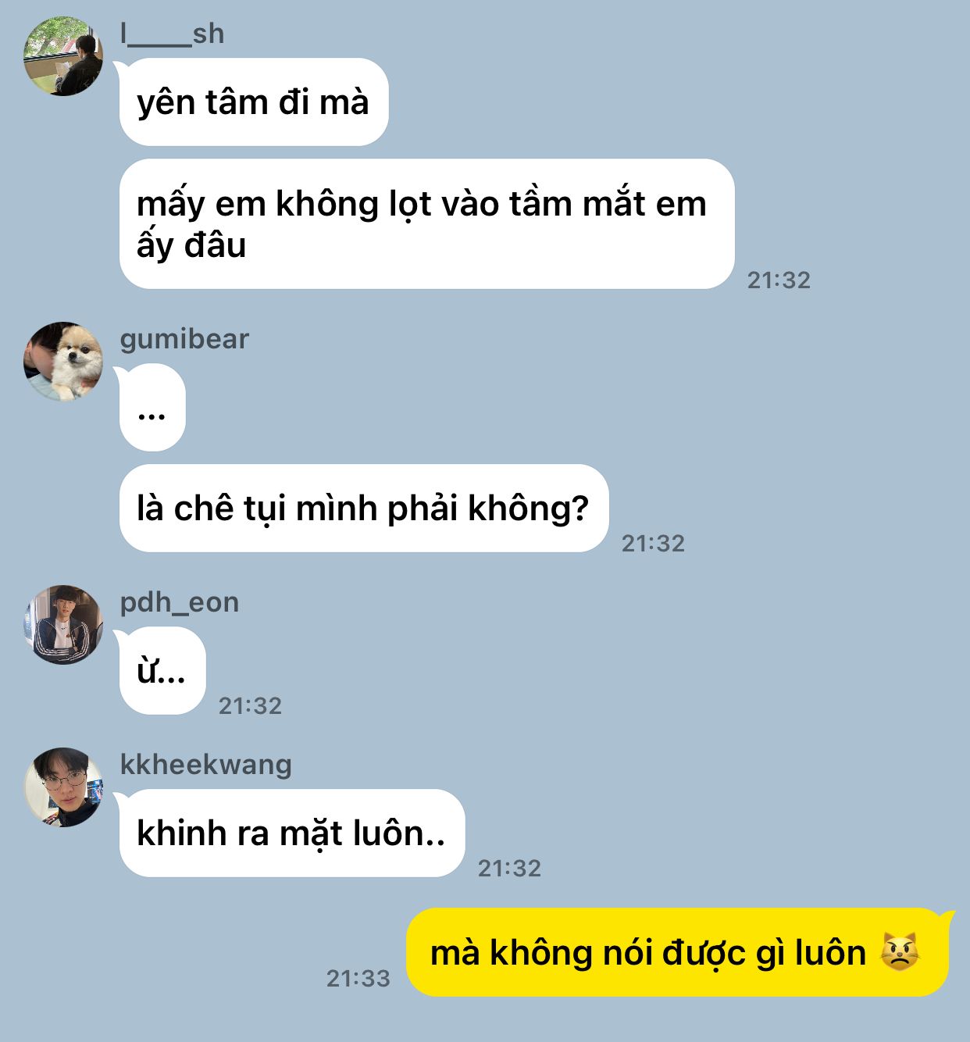
Task: Click the 21:32 timestamp after 'khinh ra mặt luôn..'
Action: pyautogui.click(x=509, y=868)
